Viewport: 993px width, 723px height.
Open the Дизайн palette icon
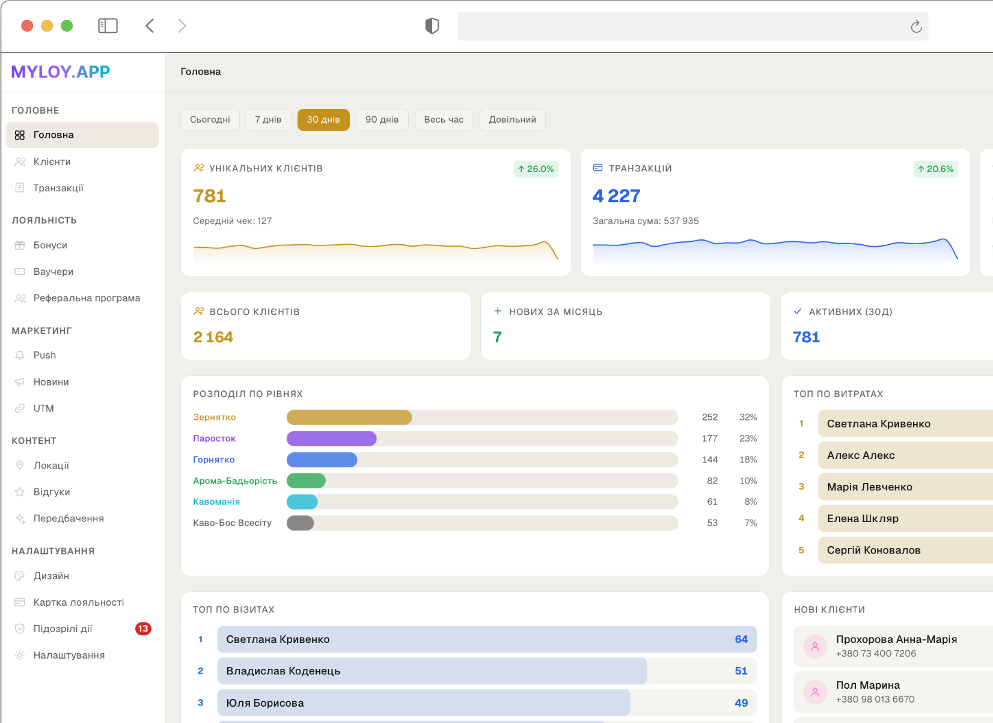(20, 576)
